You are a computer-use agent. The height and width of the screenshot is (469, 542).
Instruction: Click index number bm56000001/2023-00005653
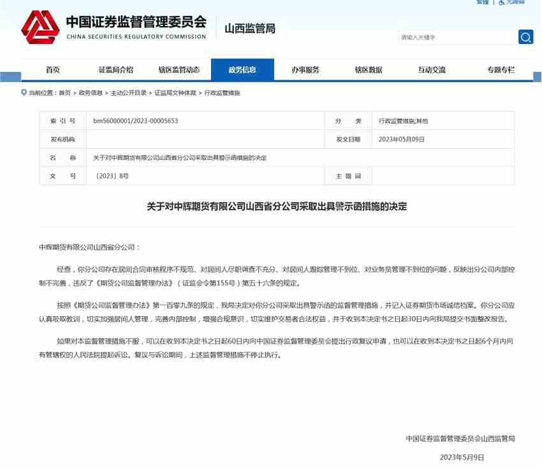[x=135, y=121]
